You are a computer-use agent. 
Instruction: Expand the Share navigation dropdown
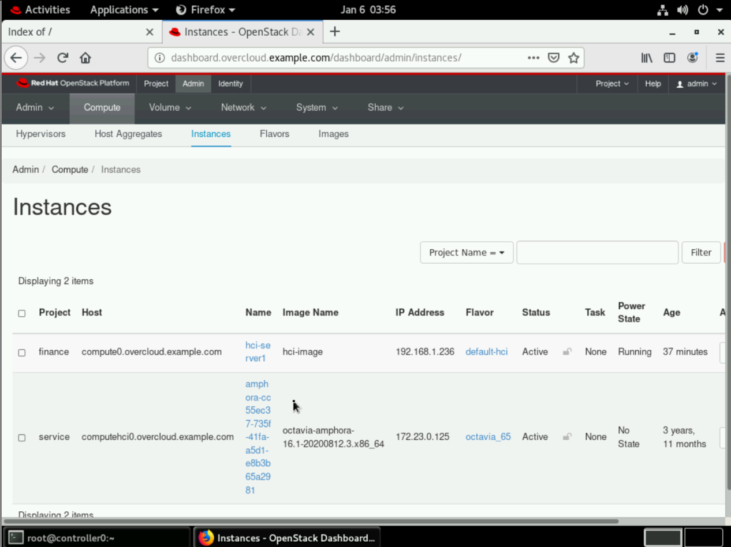pyautogui.click(x=386, y=107)
